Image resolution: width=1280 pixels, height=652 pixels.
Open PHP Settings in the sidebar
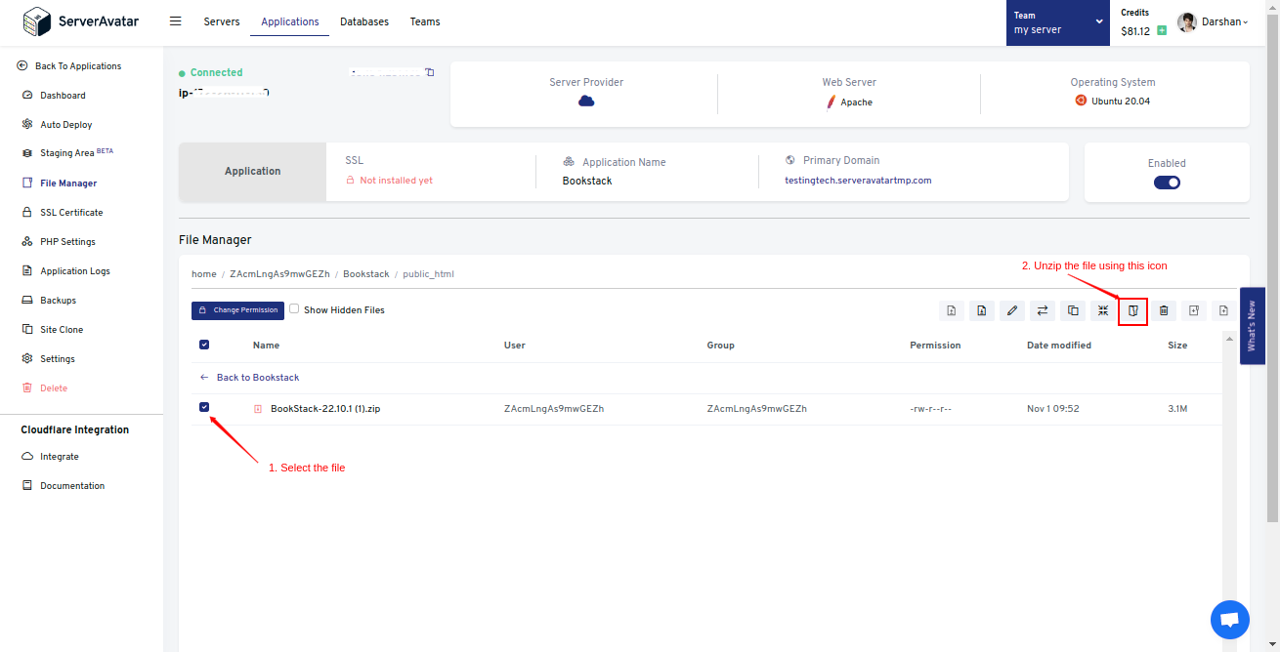[x=67, y=242]
